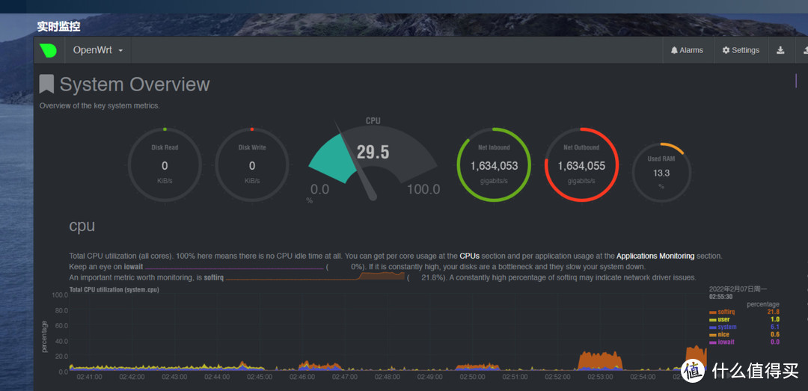The height and width of the screenshot is (391, 808).
Task: Follow the CPUs section link
Action: (469, 256)
